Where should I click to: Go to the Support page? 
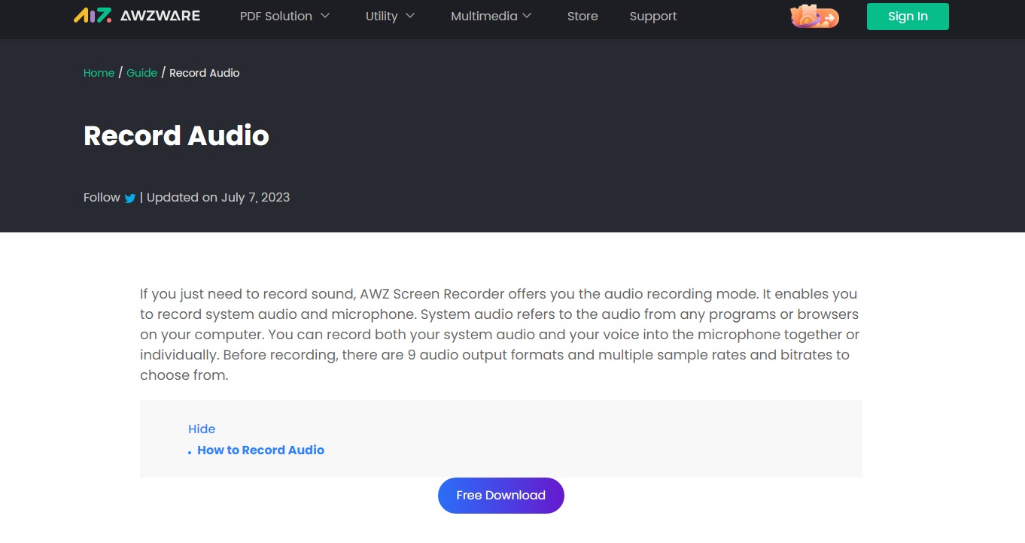(653, 16)
